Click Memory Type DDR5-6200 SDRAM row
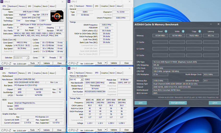This screenshot has height=133, width=221. pyautogui.click(x=185, y=84)
